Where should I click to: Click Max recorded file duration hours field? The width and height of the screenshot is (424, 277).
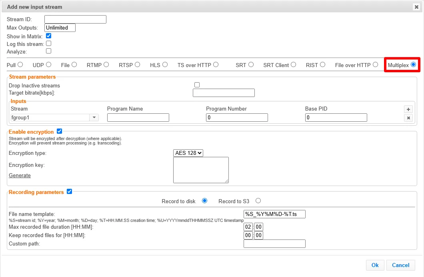coord(248,227)
